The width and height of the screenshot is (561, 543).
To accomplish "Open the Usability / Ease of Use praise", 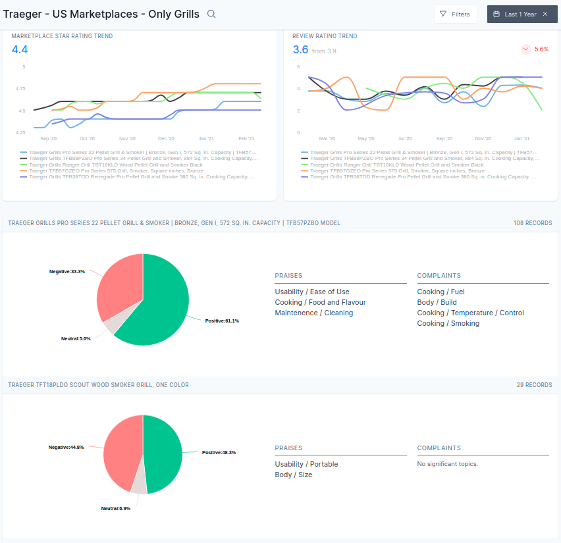I will tap(311, 292).
